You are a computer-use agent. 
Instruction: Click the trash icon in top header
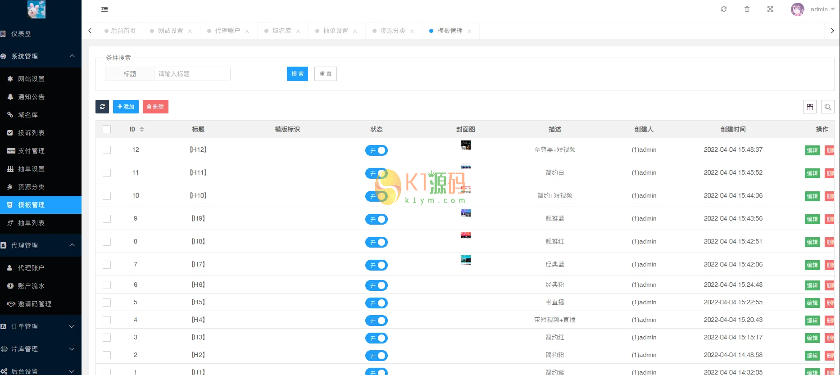click(x=747, y=9)
